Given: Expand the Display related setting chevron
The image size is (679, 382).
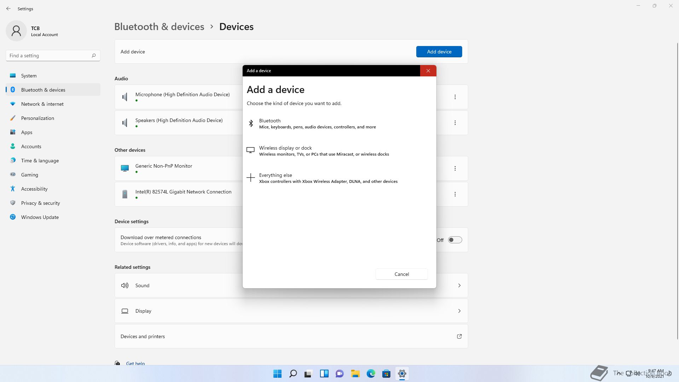Looking at the screenshot, I should 459,311.
